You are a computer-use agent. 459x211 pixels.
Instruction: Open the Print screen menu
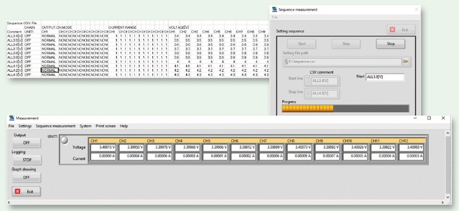pos(106,126)
